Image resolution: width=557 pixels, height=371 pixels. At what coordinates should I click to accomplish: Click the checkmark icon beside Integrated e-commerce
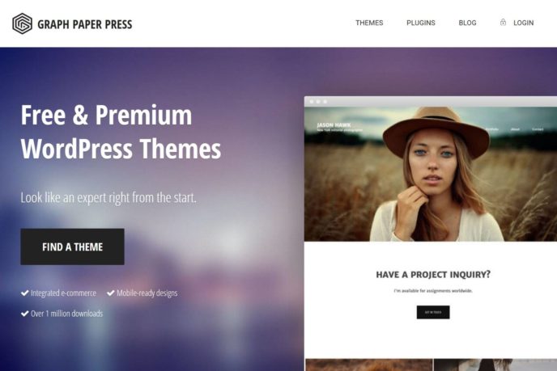24,293
